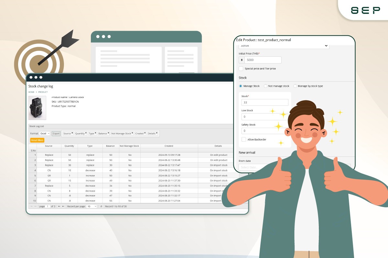Jump to last page in stock log pager

pos(63,206)
